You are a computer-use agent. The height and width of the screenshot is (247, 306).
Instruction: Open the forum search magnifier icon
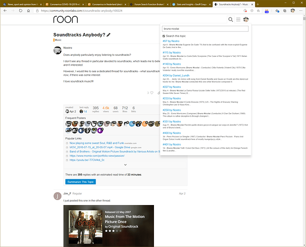tap(230, 19)
